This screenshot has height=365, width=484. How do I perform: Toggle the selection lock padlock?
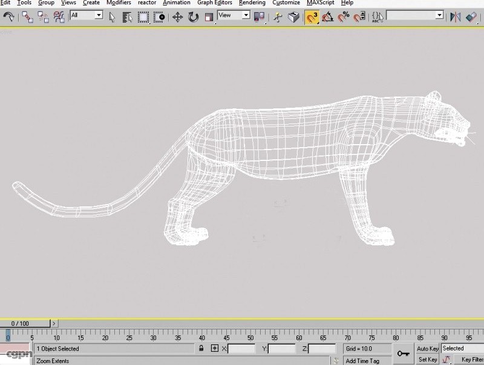(x=200, y=348)
